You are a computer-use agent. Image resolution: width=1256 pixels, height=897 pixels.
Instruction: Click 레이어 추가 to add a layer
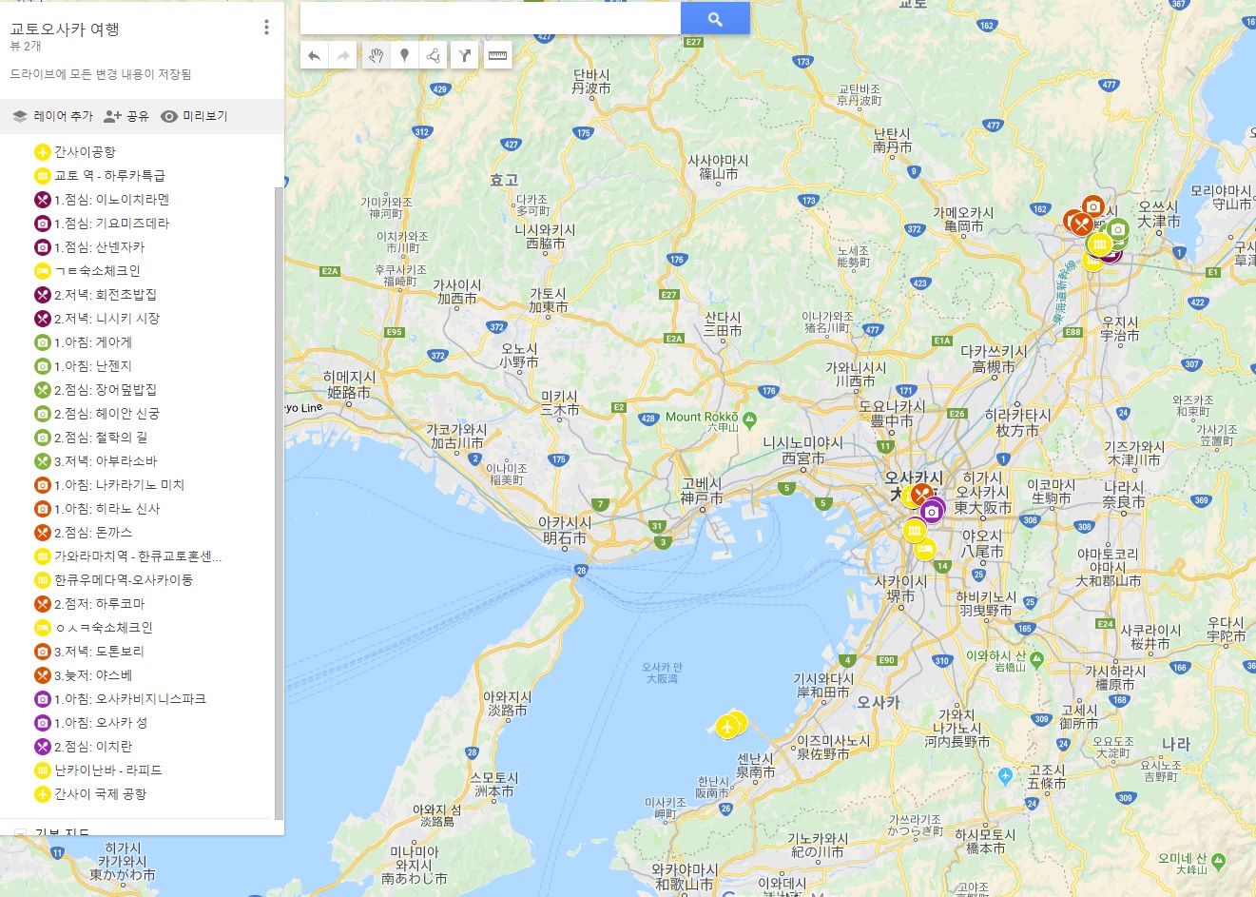pos(53,116)
